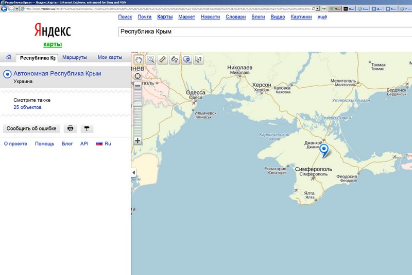Go to home tab icon in sidebar
The width and height of the screenshot is (412, 275).
(x=9, y=57)
